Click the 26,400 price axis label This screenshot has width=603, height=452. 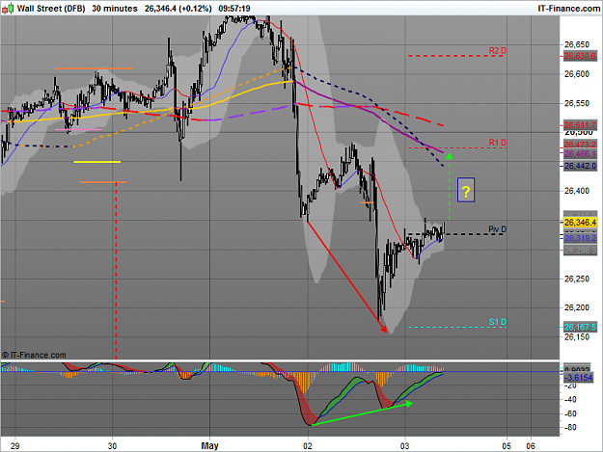pyautogui.click(x=576, y=191)
